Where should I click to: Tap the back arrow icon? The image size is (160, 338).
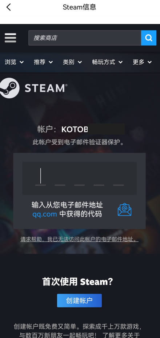coord(9,7)
